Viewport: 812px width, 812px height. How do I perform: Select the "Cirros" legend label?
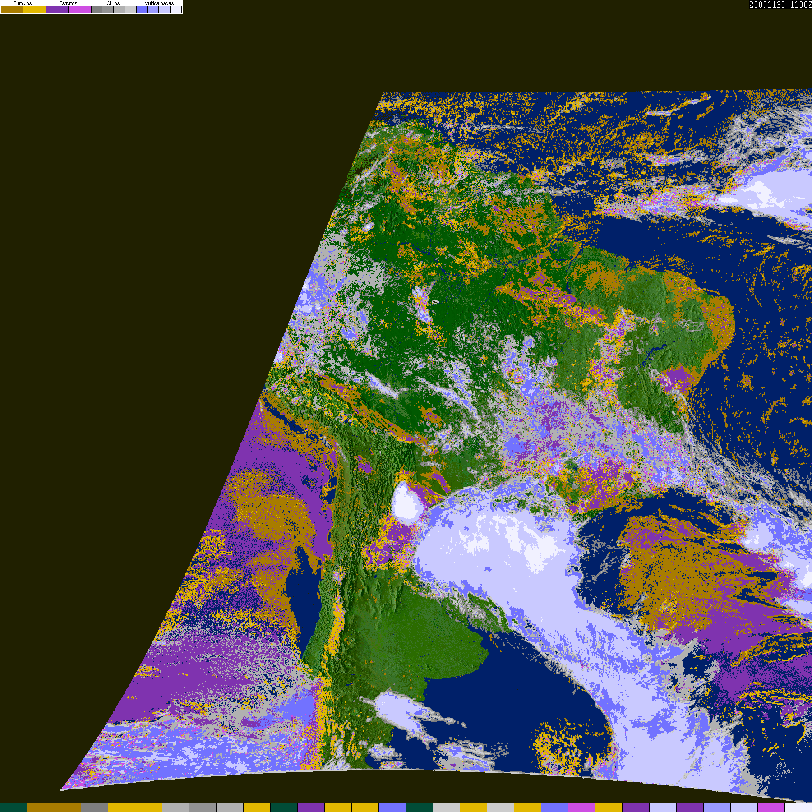[x=113, y=3]
